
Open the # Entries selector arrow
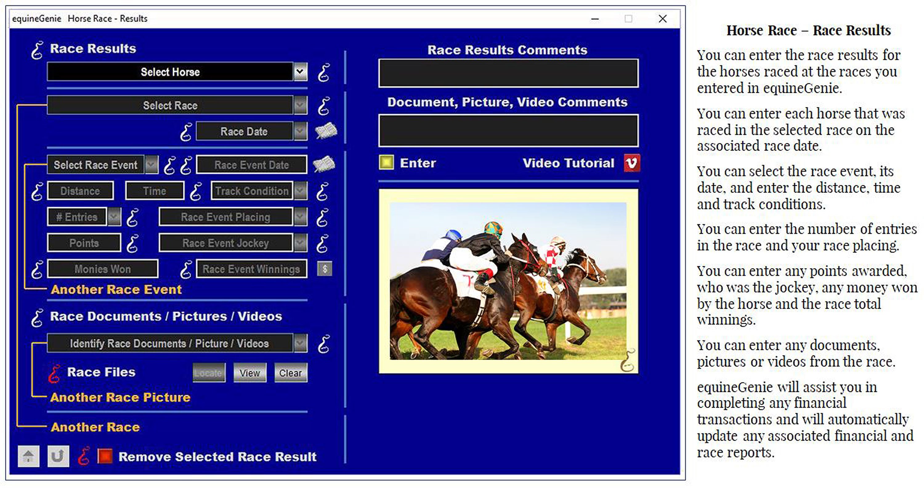coord(114,216)
